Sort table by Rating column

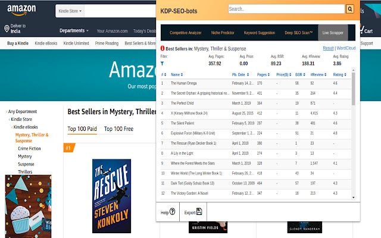[x=339, y=74]
